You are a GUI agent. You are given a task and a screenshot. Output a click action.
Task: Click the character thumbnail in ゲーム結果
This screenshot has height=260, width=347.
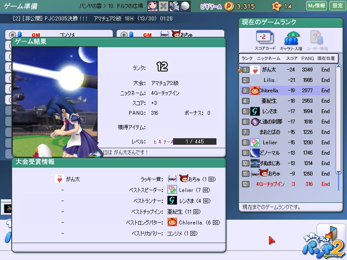point(55,102)
